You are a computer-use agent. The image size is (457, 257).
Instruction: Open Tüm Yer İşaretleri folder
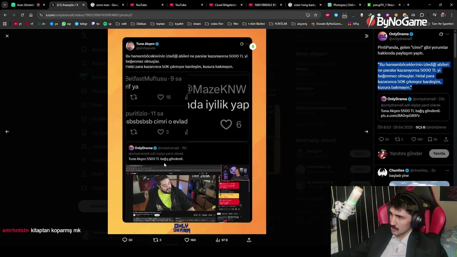440,24
